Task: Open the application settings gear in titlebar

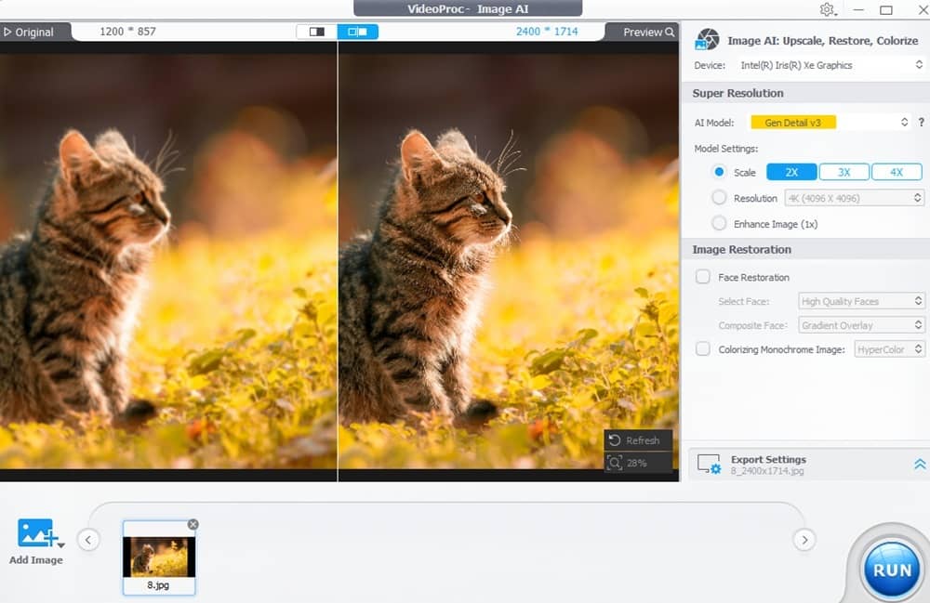Action: 826,8
